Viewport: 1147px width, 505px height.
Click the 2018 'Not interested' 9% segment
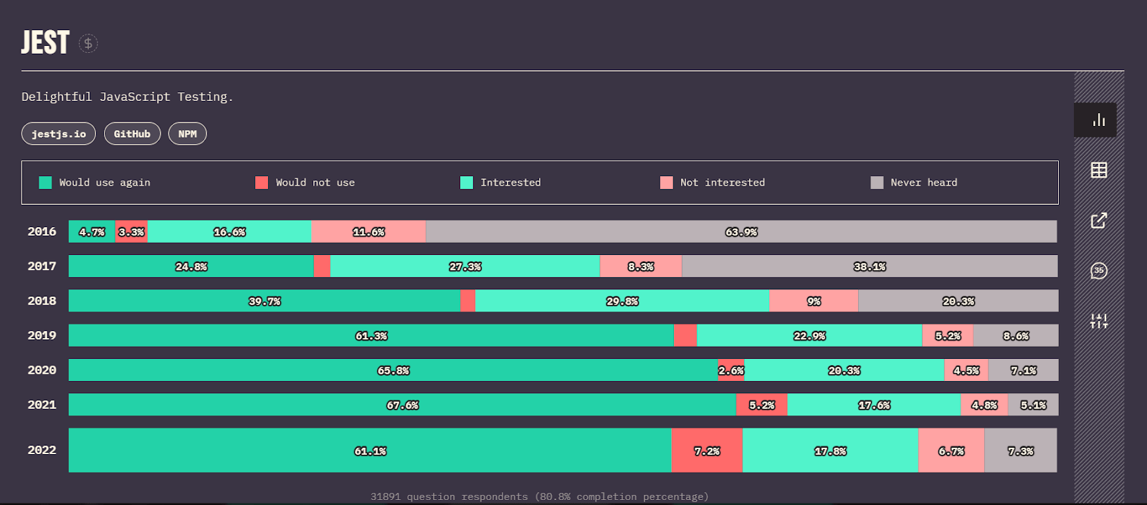[x=814, y=302]
